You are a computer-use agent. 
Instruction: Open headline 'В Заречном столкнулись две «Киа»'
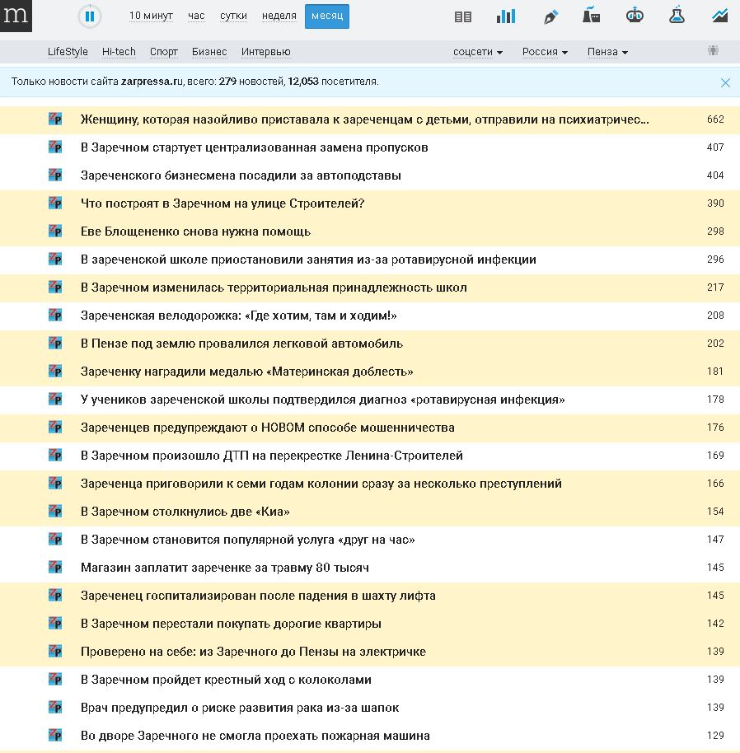(185, 512)
